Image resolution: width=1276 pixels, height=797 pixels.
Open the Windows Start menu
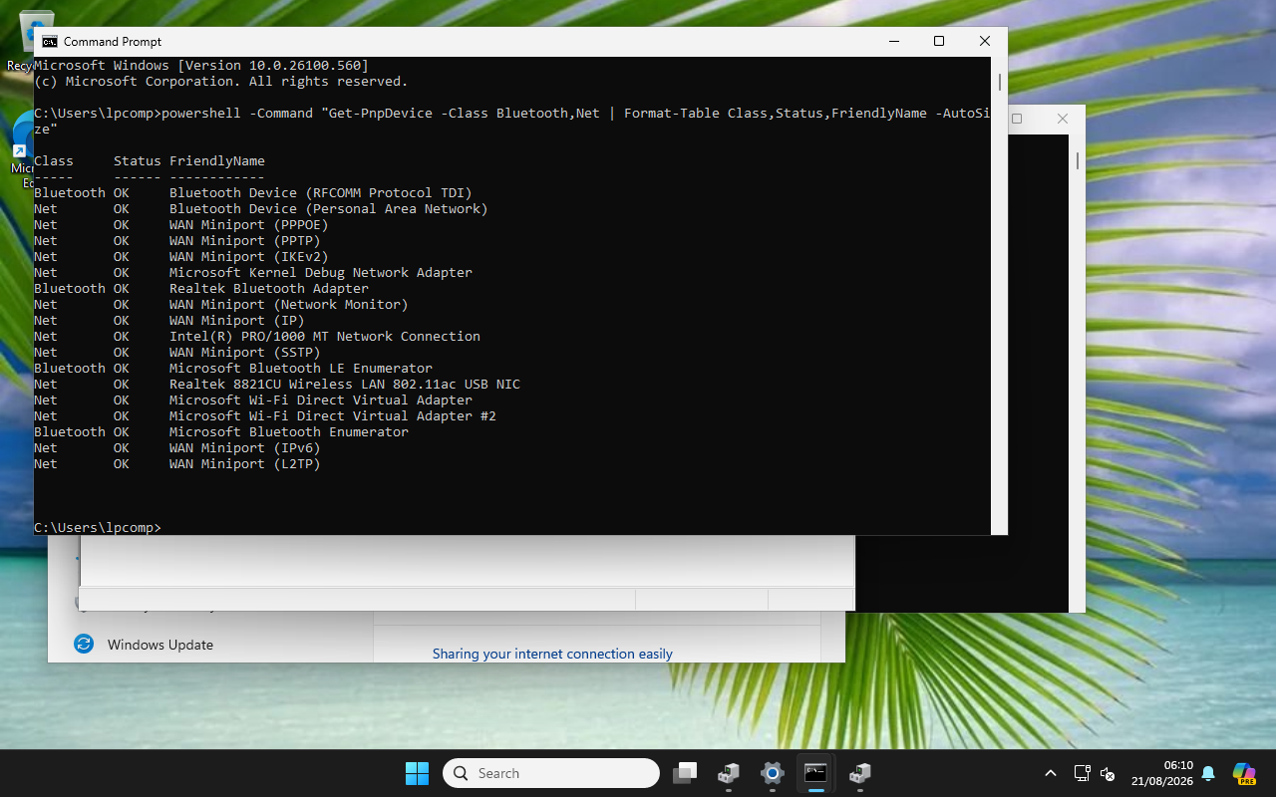pyautogui.click(x=417, y=773)
